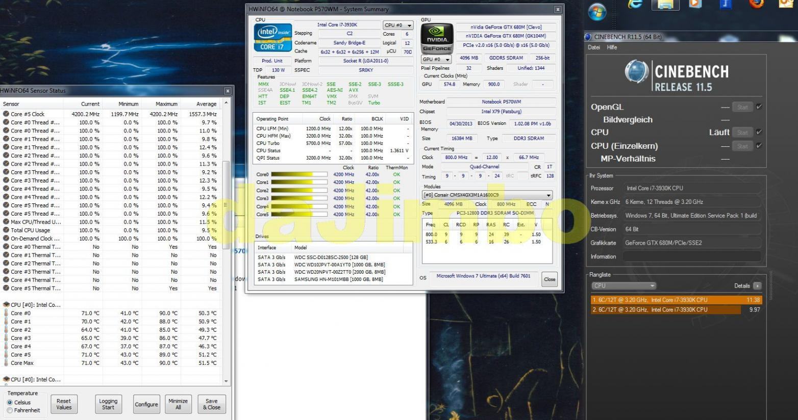The image size is (798, 420).
Task: Open the GPU #0 selector dropdown
Action: [x=436, y=59]
